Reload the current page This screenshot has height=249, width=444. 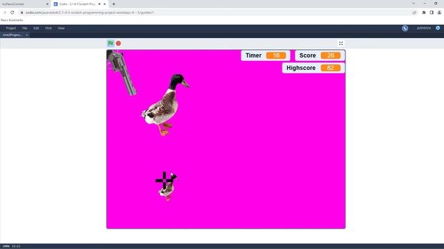pyautogui.click(x=12, y=12)
